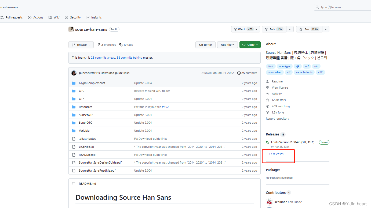Click the SuperOTC folder icon
Screen dimensions: 371x208
[74, 123]
